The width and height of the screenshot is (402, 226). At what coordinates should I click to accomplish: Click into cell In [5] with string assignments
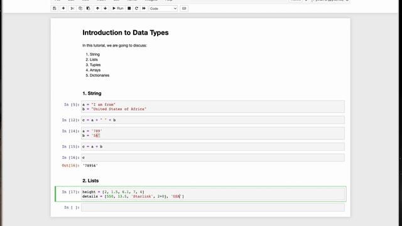[213, 107]
